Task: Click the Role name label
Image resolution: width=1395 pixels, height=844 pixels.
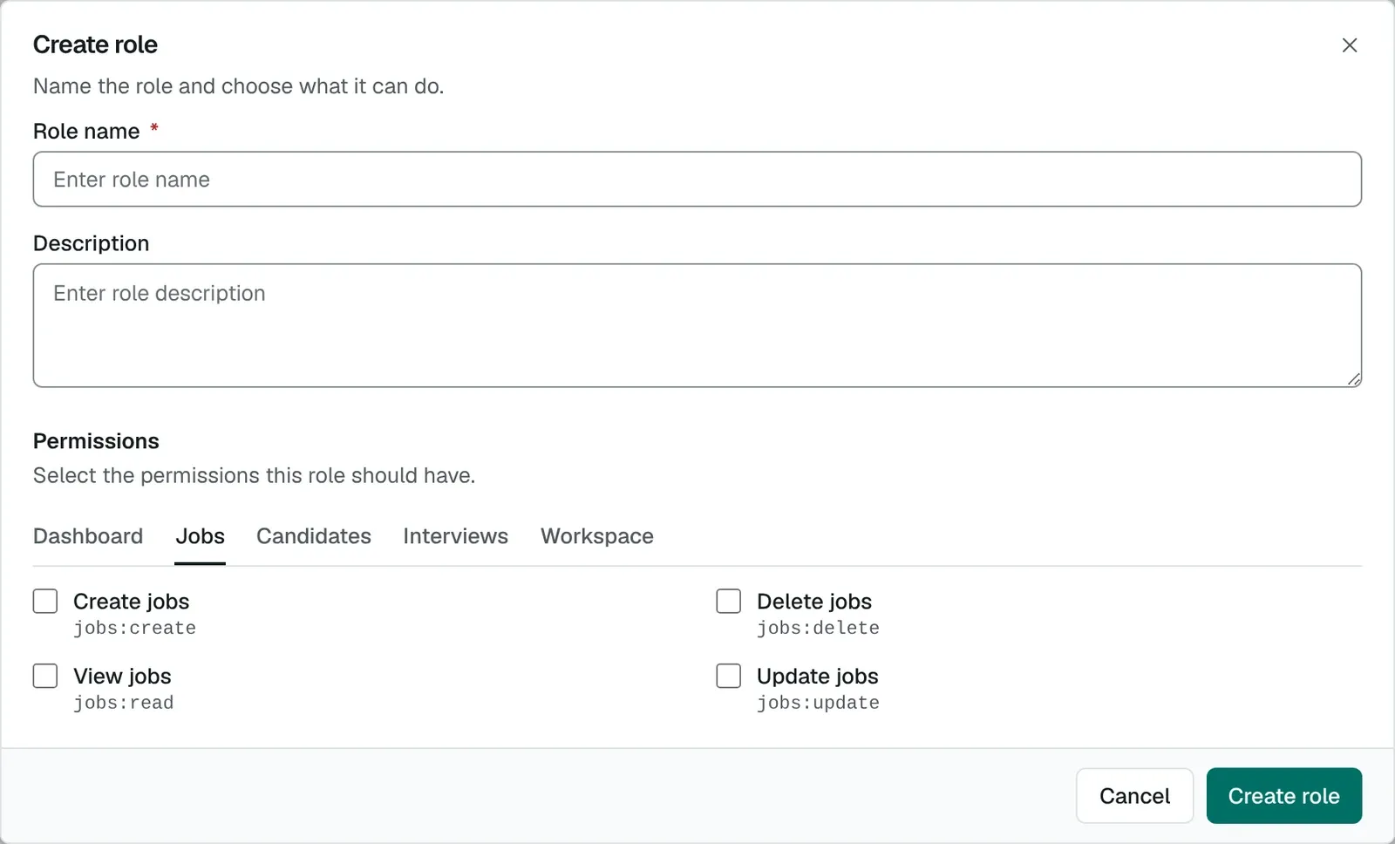Action: click(x=86, y=132)
